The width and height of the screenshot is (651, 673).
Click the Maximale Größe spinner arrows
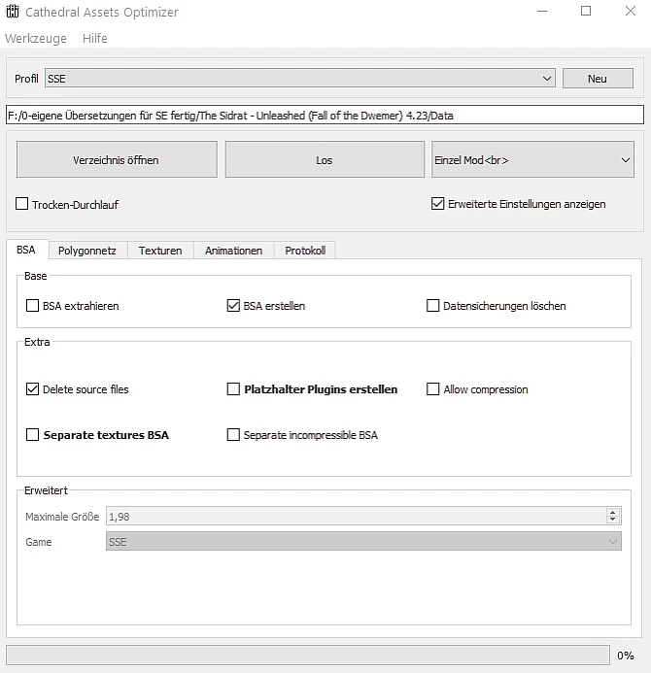tap(612, 517)
